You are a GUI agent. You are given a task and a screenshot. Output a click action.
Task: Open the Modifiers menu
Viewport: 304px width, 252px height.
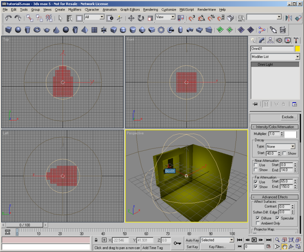point(75,9)
